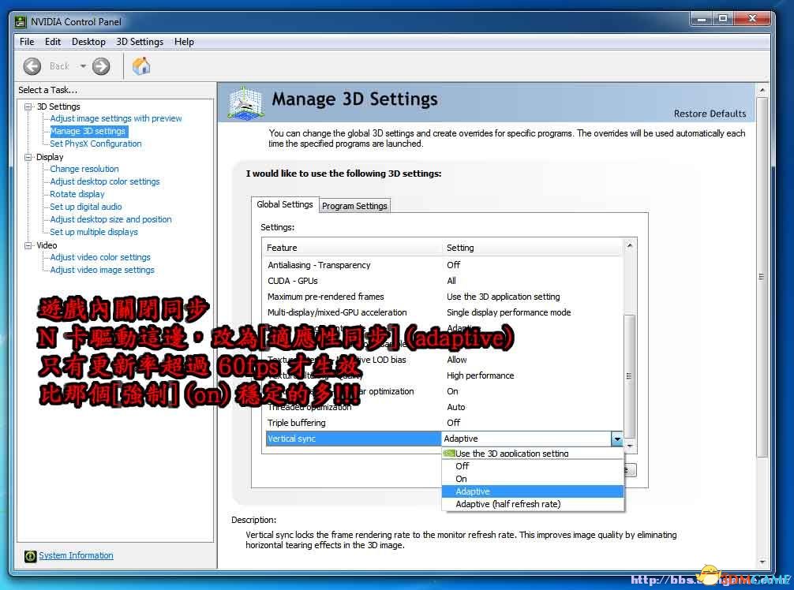Open Adjust image settings with preview
Image resolution: width=794 pixels, height=590 pixels.
coord(116,118)
